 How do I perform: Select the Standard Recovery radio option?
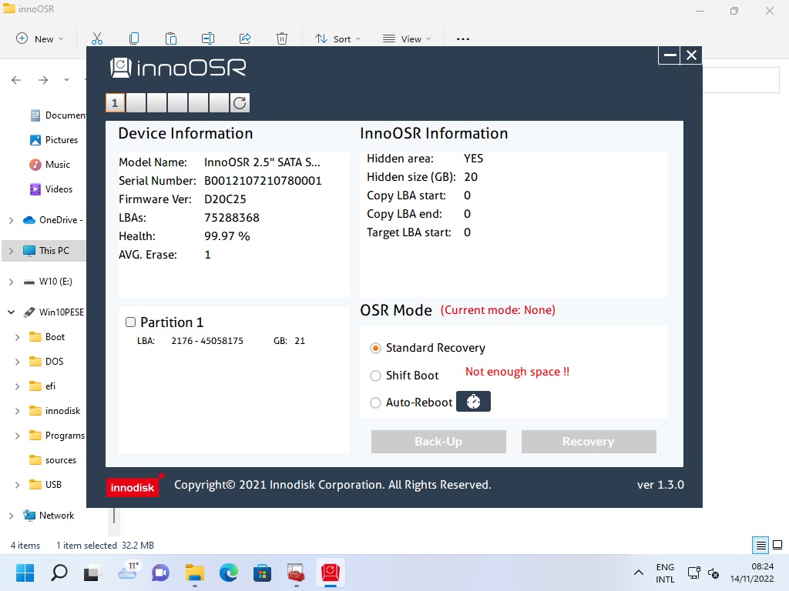pyautogui.click(x=376, y=348)
